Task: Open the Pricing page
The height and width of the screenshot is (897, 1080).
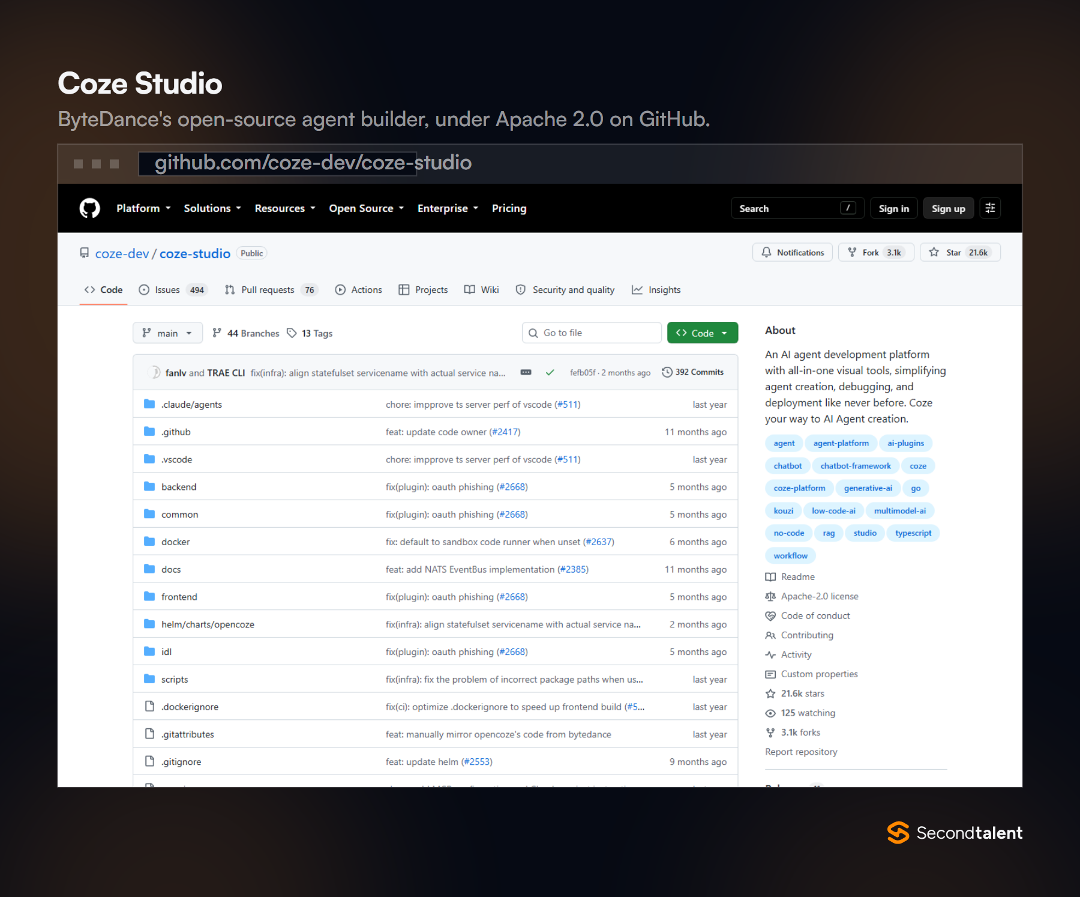Action: click(509, 208)
